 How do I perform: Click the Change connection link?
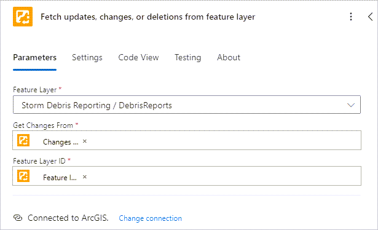tap(150, 218)
